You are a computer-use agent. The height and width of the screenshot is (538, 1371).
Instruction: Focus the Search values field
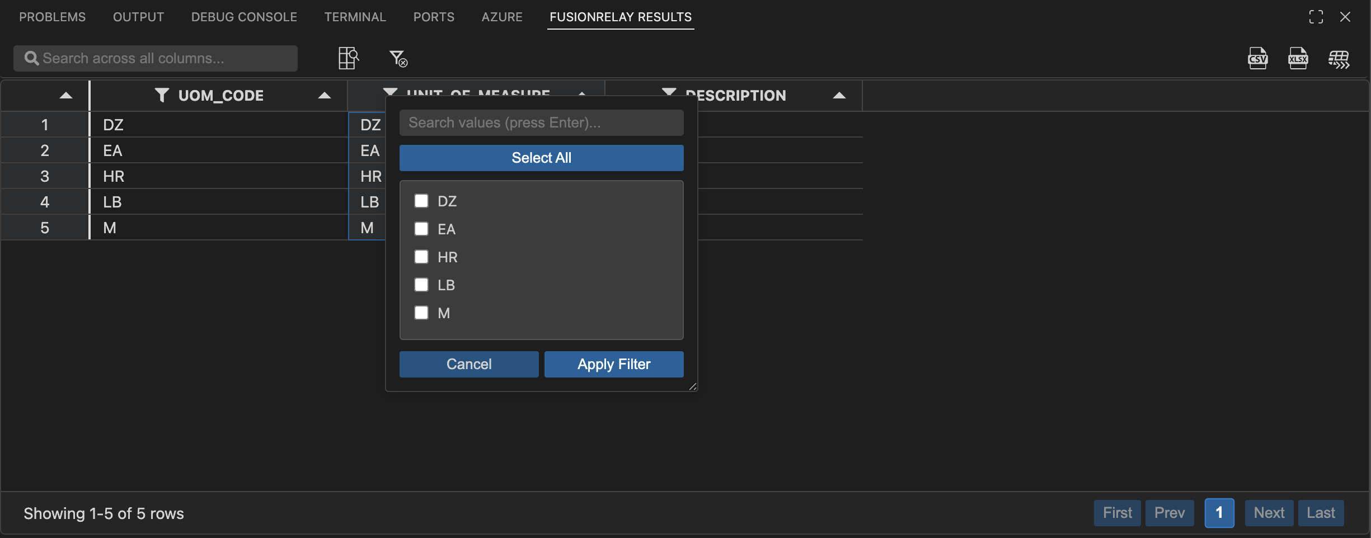point(541,122)
